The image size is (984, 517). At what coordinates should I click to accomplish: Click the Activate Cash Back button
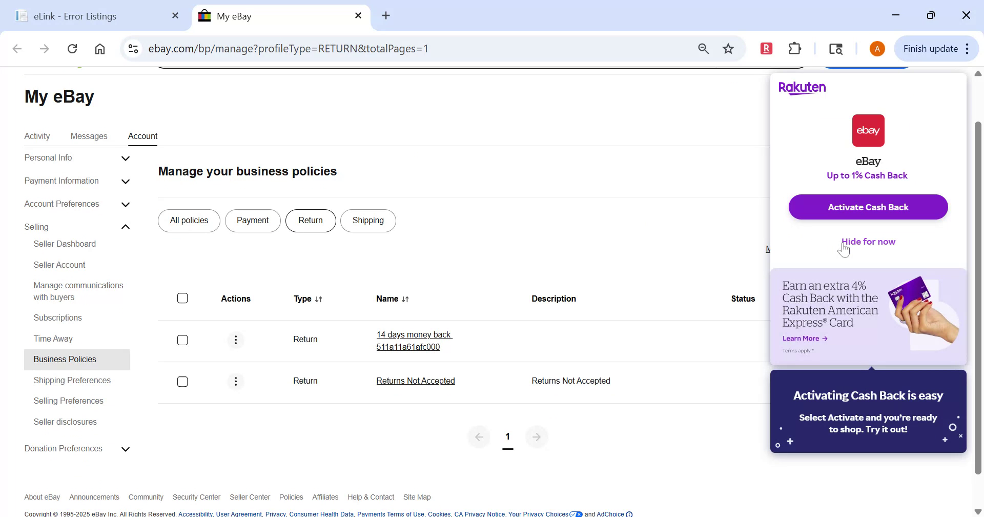click(868, 207)
